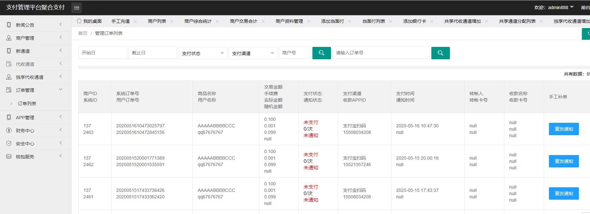The width and height of the screenshot is (590, 214).
Task: Switch to the 添加银行卡 tab
Action: 414,21
